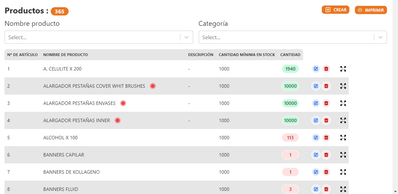Delete ALCOHOL X 100 with trash icon
Viewport: 398px width, 194px height.
coord(326,138)
